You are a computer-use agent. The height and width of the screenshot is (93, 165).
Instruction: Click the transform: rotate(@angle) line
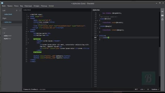(113, 30)
